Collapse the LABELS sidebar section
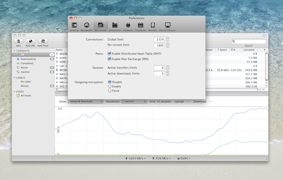This screenshot has width=283, height=180. 15,77
